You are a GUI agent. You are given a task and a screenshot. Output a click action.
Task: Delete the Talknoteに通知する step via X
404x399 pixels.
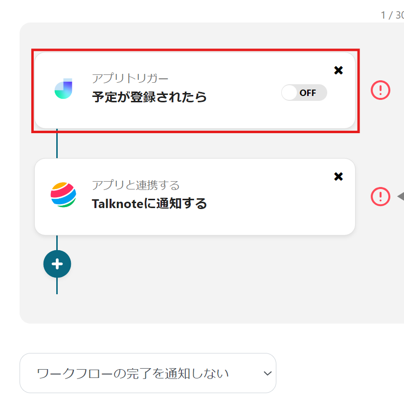coord(338,177)
